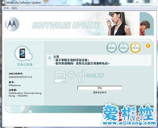Screen dimensions: 158x128
Task: Open the orange question mark help icon
Action: point(148,46)
